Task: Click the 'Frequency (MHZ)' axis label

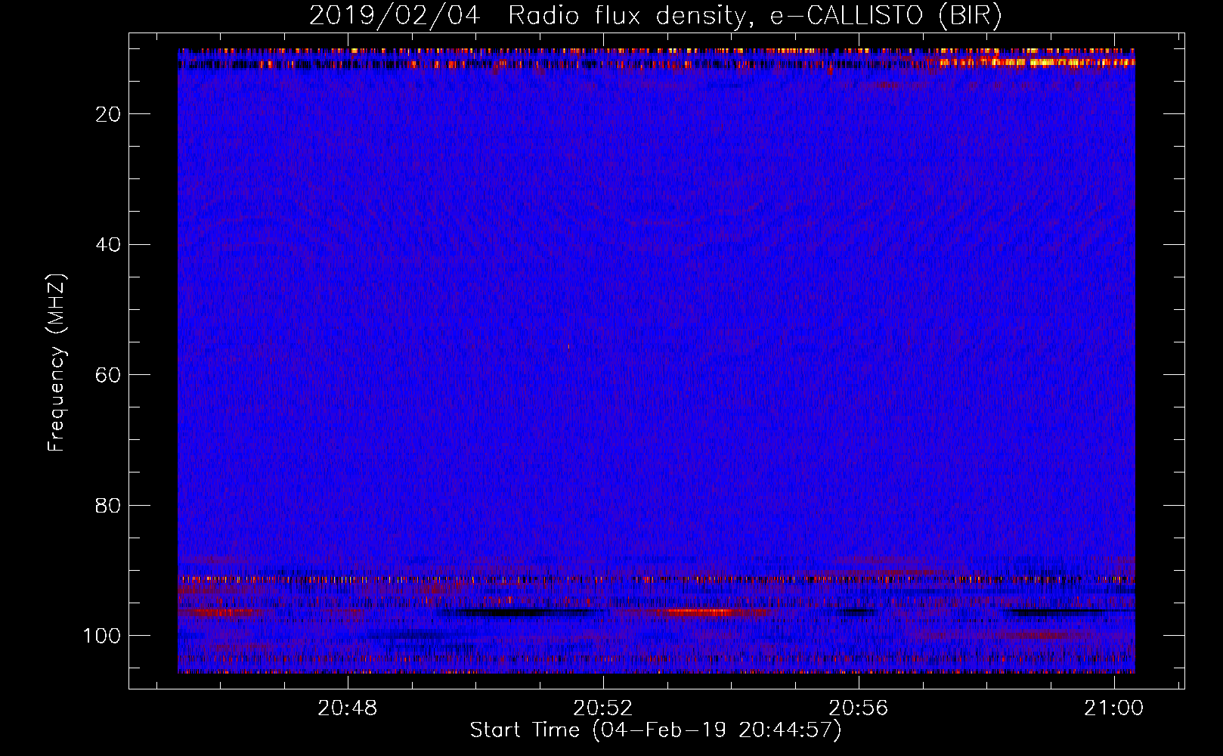Action: (x=57, y=362)
